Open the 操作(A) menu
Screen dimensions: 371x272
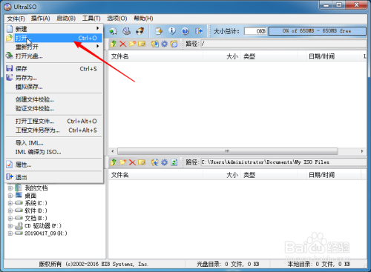[x=40, y=19]
